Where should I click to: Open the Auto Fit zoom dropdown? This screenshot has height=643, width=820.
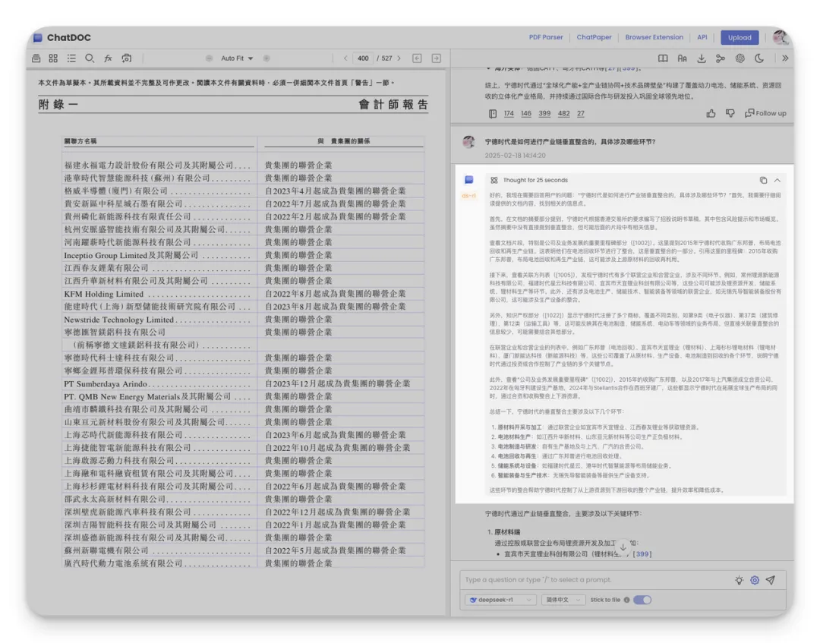(x=237, y=58)
